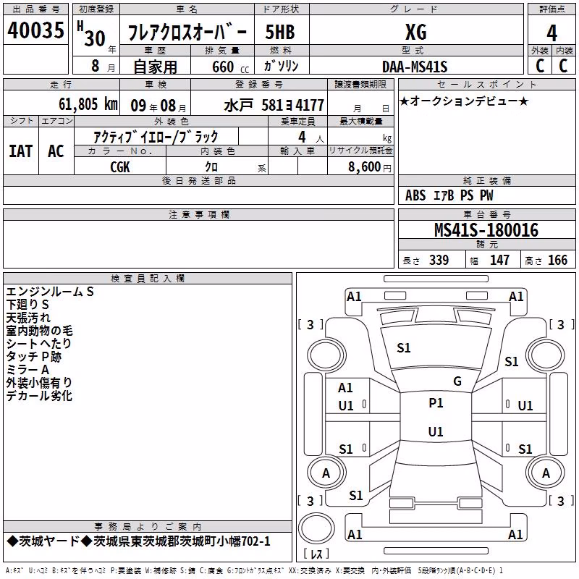Select the [レス] spare tire label

tap(316, 554)
